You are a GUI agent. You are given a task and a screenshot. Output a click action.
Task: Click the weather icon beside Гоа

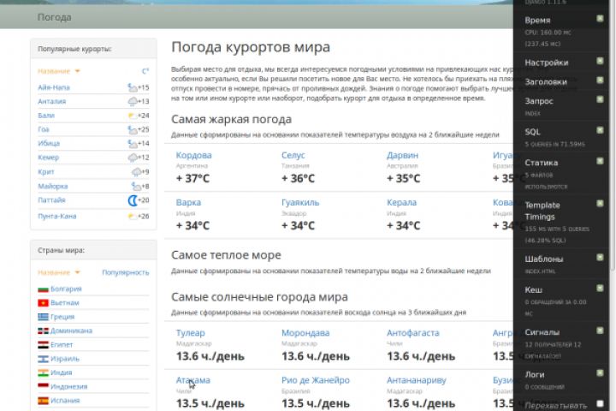[x=133, y=129]
